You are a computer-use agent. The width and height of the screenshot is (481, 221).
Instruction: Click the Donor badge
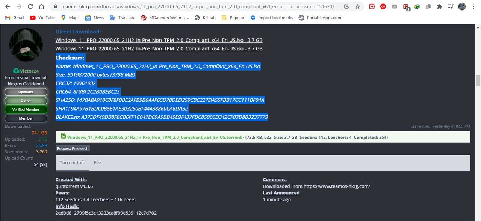[26, 101]
